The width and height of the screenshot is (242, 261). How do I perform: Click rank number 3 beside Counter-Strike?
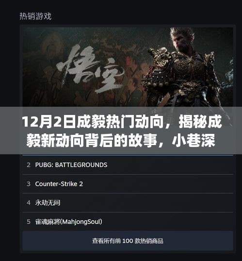click(29, 184)
